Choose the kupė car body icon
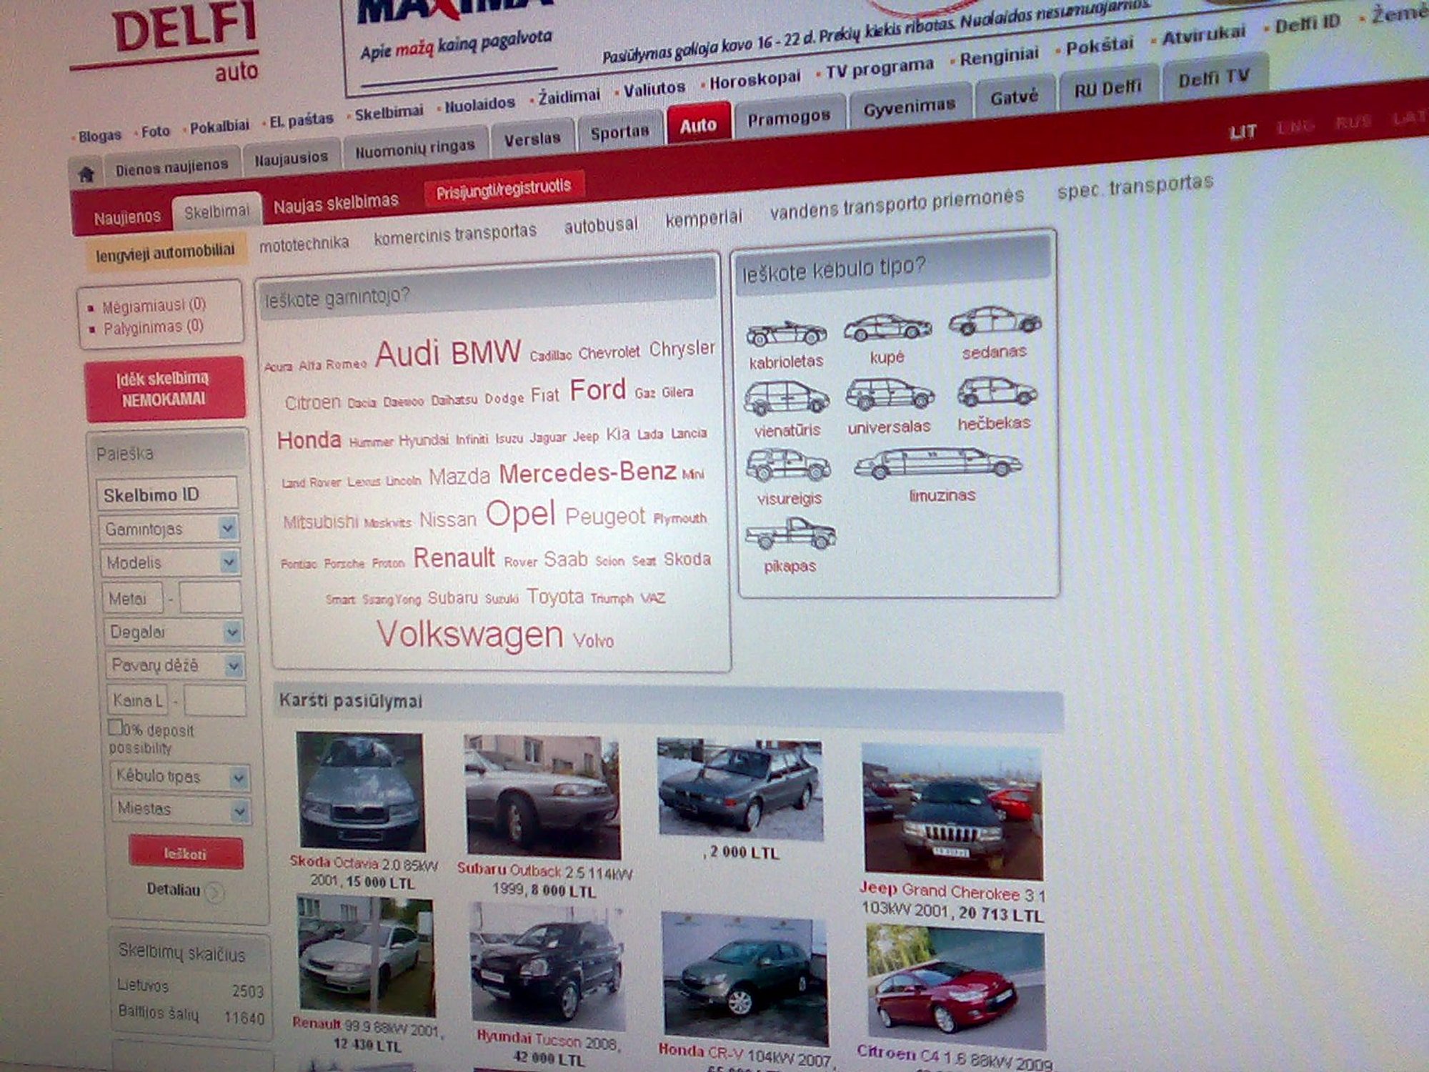 click(x=887, y=327)
